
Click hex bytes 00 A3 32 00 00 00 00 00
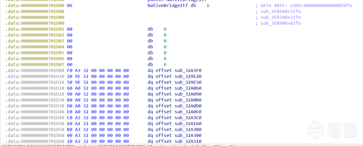[x=98, y=135]
